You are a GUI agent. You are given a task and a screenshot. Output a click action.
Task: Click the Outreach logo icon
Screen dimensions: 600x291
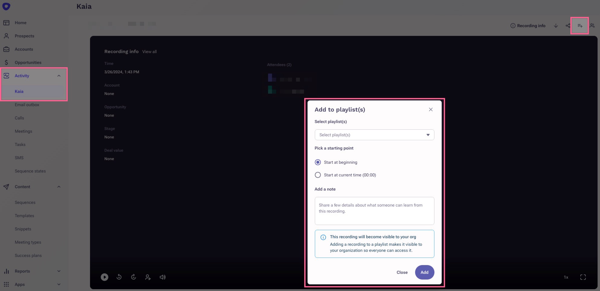(x=6, y=6)
